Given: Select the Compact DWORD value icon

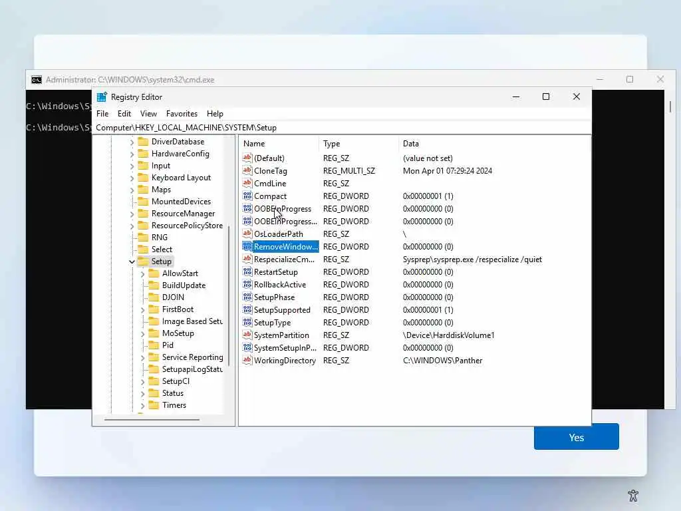Looking at the screenshot, I should (x=247, y=196).
